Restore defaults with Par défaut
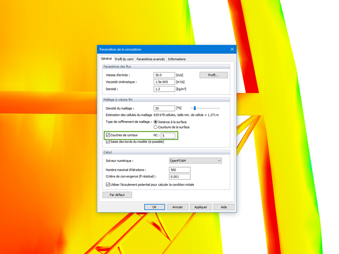Viewport: 339px width, 254px height. click(117, 195)
